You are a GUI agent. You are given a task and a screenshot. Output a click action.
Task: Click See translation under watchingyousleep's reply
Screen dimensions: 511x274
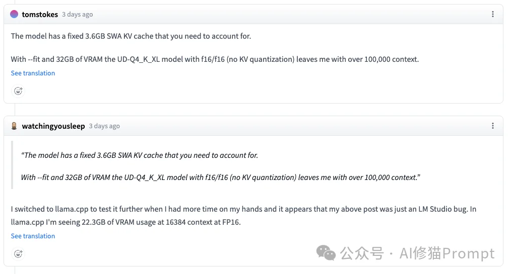[33, 236]
